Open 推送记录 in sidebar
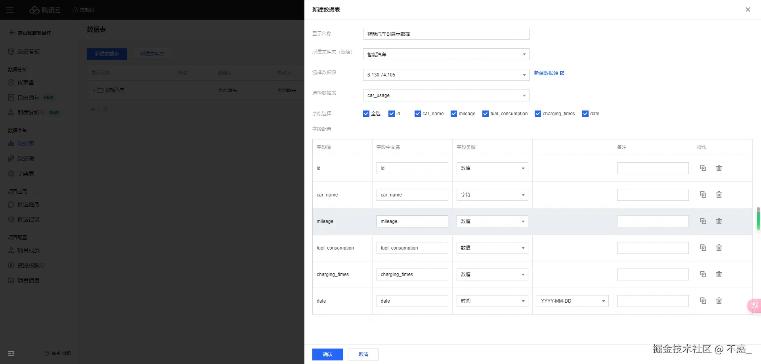The height and width of the screenshot is (364, 761). [x=28, y=219]
